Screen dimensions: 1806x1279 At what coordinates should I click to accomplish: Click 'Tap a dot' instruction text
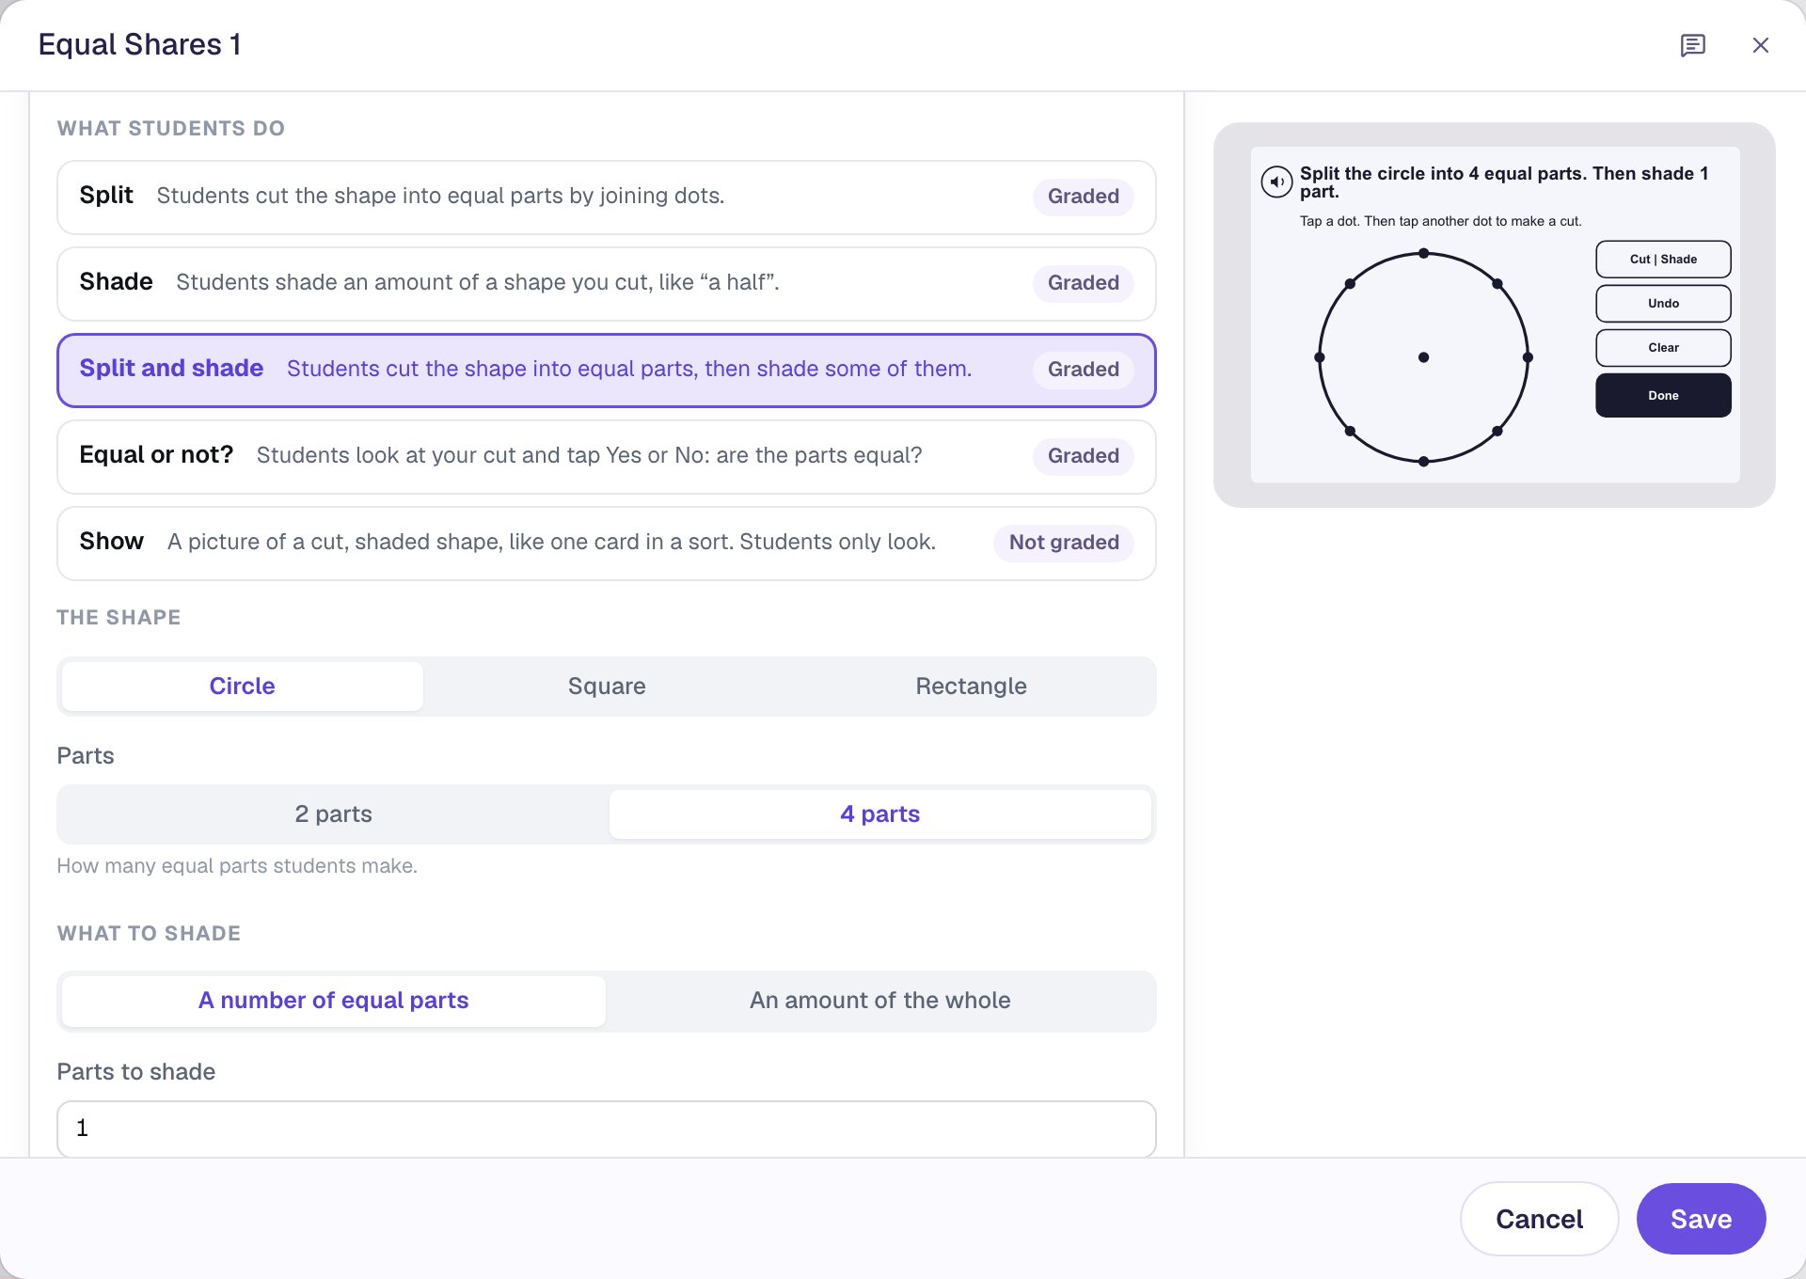click(x=1440, y=222)
